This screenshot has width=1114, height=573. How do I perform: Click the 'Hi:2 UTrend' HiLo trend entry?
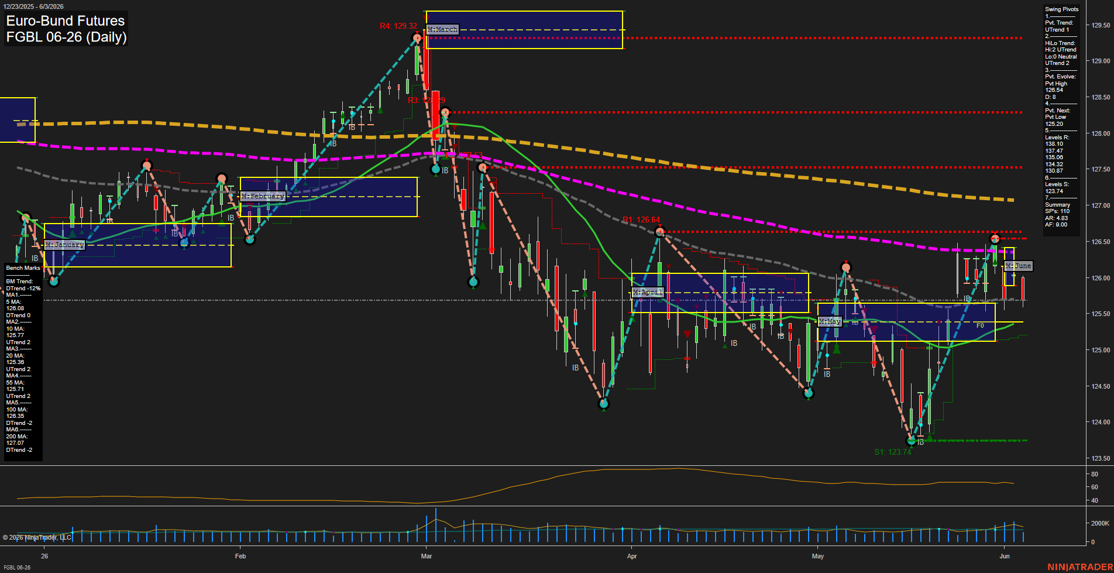point(1060,50)
